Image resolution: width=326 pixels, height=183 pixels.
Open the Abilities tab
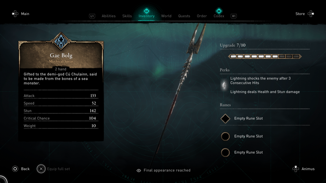[109, 16]
